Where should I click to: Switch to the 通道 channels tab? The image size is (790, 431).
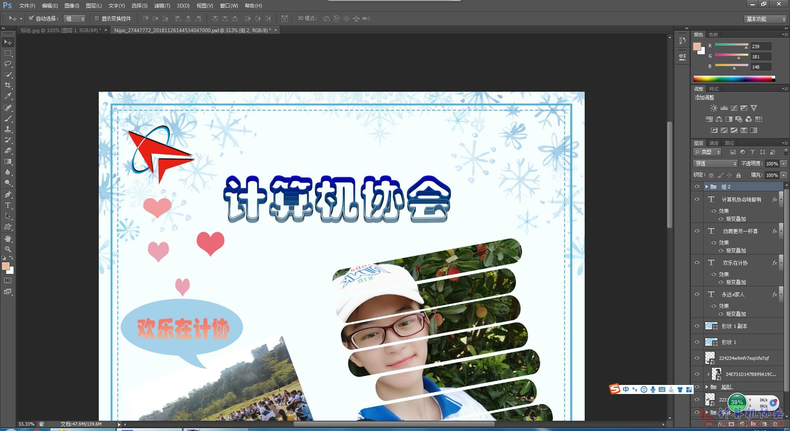tap(714, 143)
